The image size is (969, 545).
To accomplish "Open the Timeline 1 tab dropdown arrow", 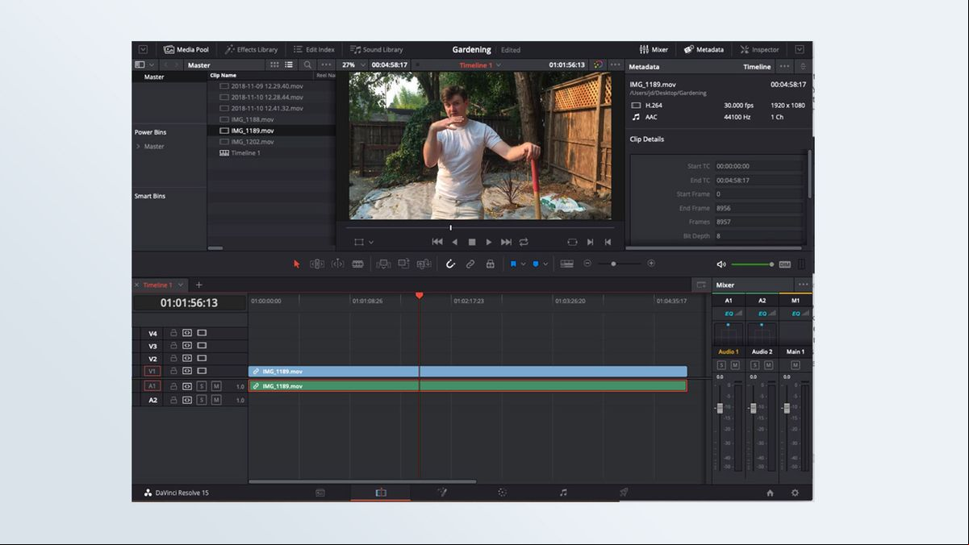I will coord(181,285).
